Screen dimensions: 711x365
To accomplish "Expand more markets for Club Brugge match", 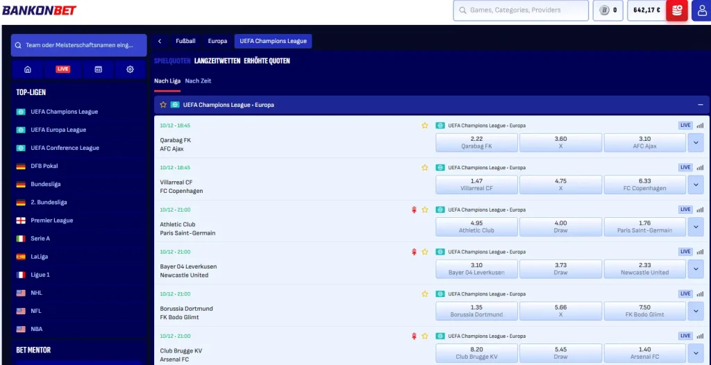I will coord(696,353).
